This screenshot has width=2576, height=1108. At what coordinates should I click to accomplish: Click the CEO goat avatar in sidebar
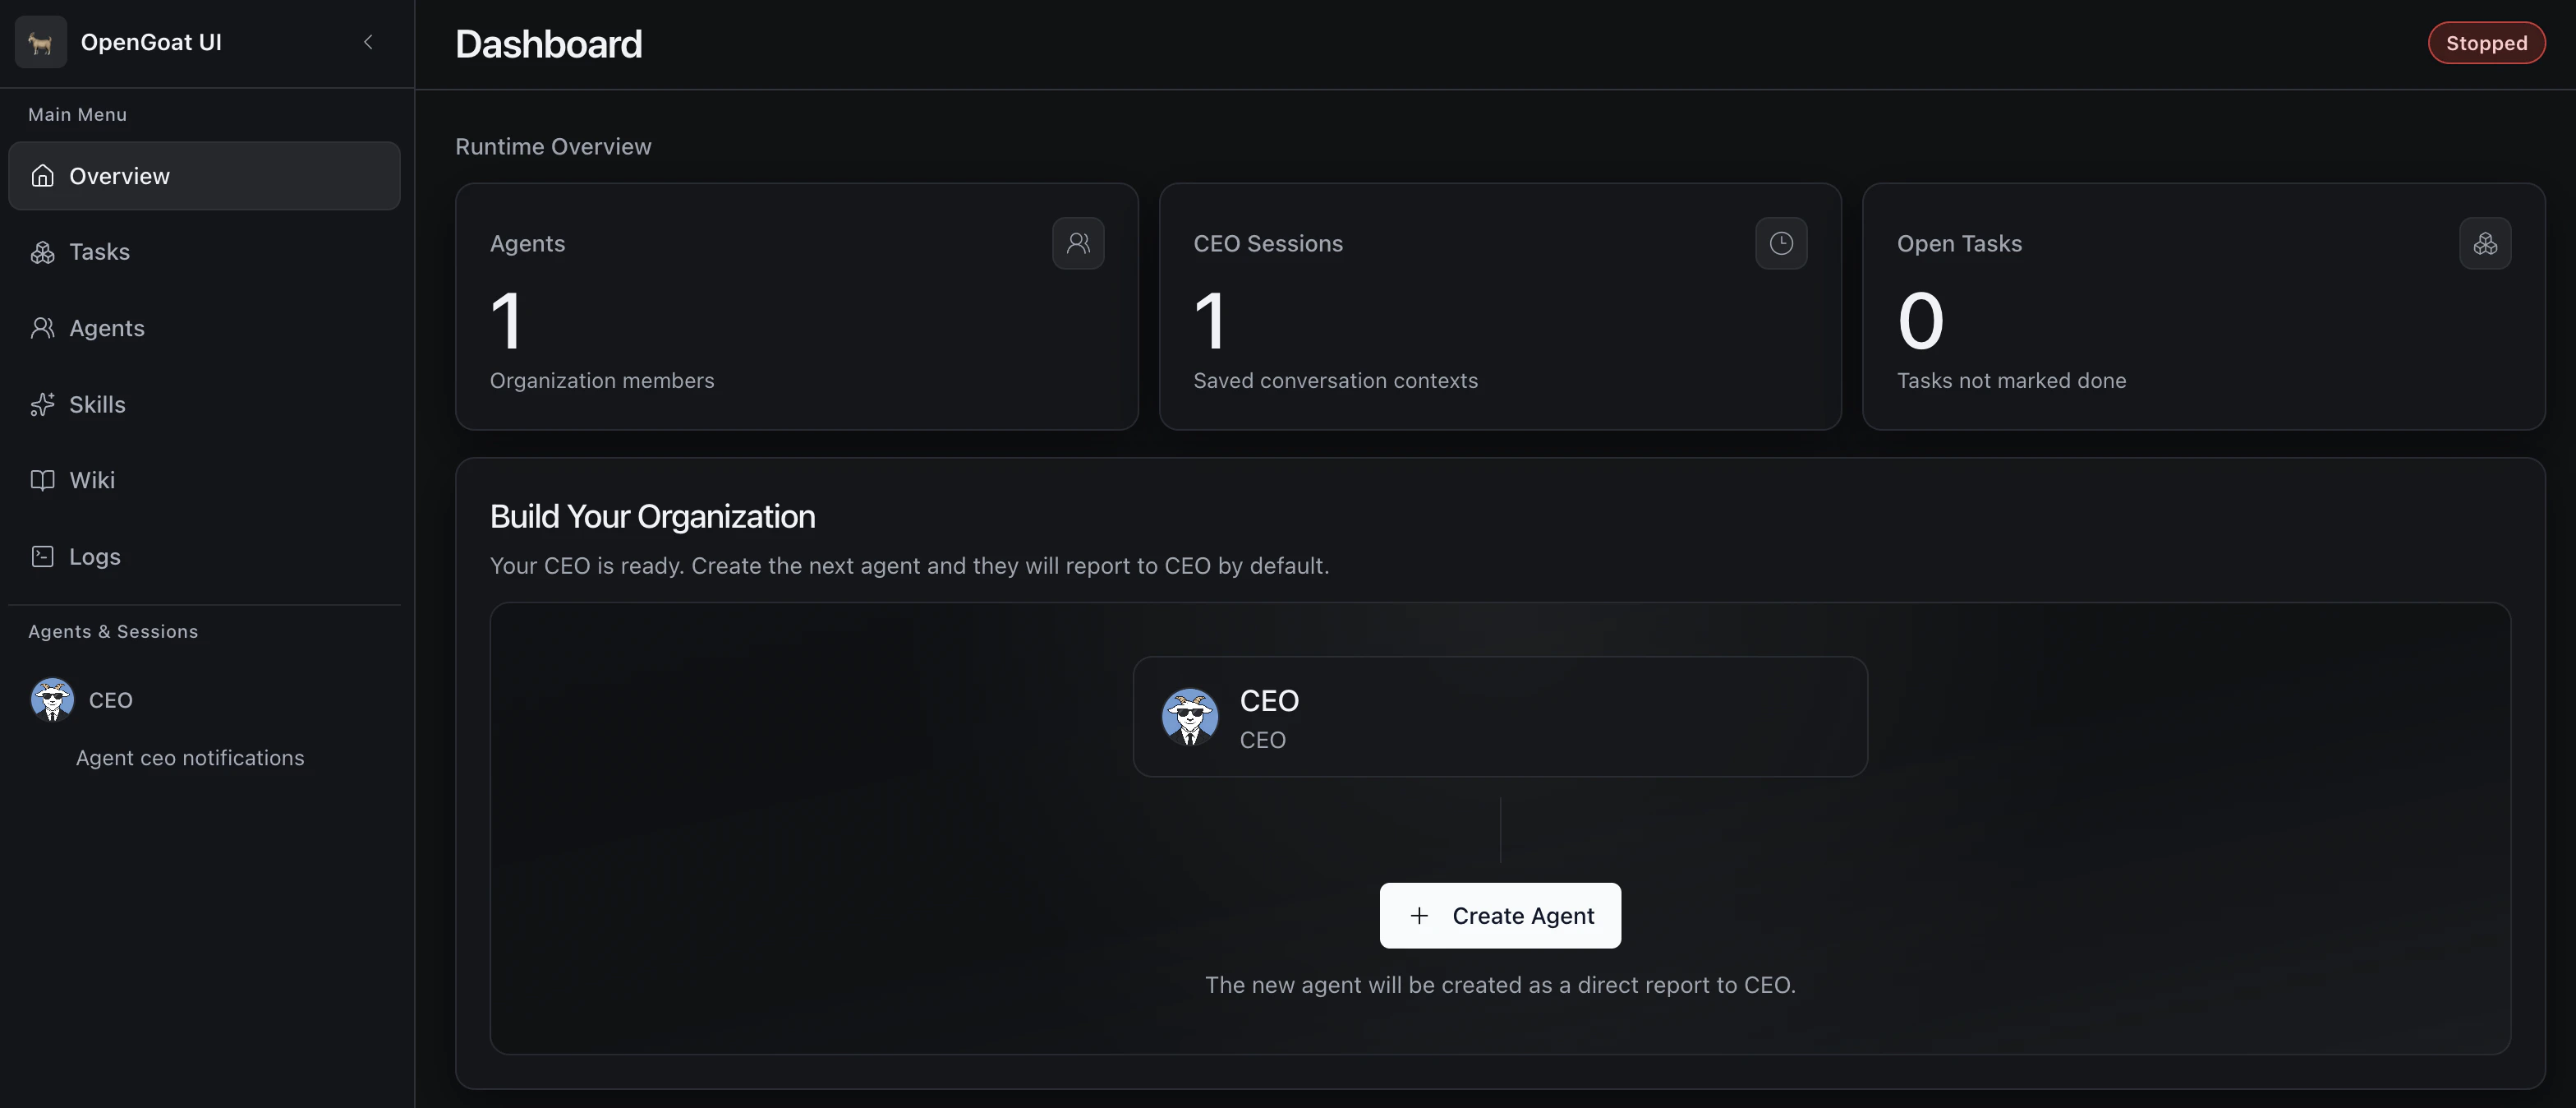(x=52, y=699)
